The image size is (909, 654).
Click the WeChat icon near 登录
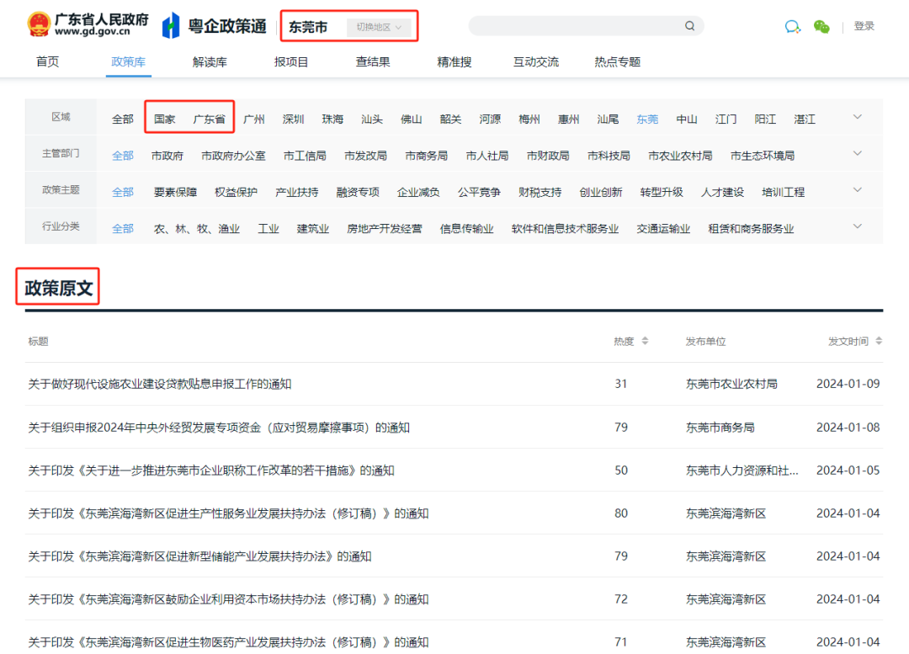[821, 26]
